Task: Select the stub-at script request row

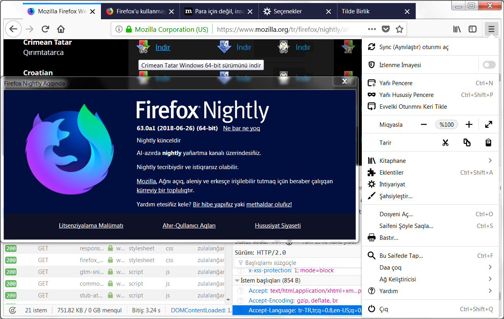Action: (114, 295)
